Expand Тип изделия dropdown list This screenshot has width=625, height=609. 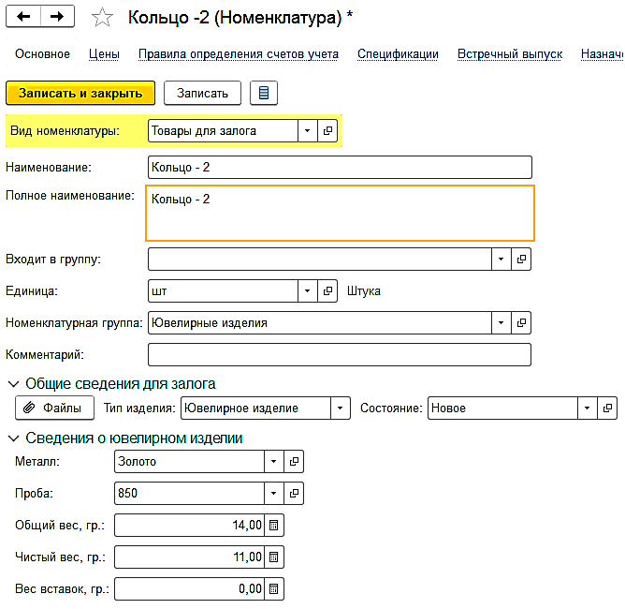(341, 408)
